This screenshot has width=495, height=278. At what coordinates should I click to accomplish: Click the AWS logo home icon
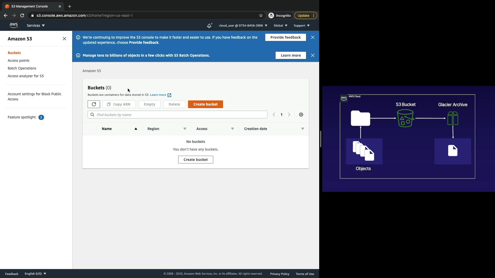click(x=13, y=25)
